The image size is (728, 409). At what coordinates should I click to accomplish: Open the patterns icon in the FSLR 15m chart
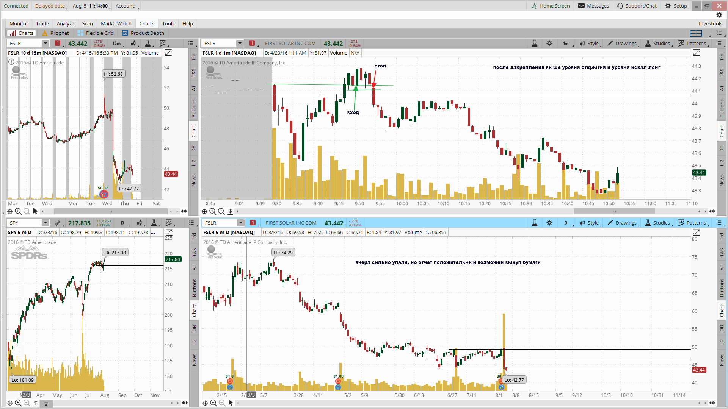coord(163,43)
